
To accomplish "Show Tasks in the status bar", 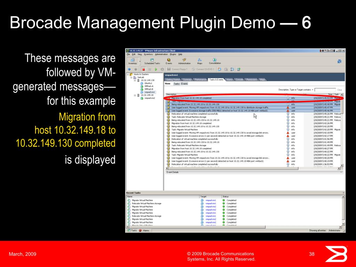I will tap(132, 230).
